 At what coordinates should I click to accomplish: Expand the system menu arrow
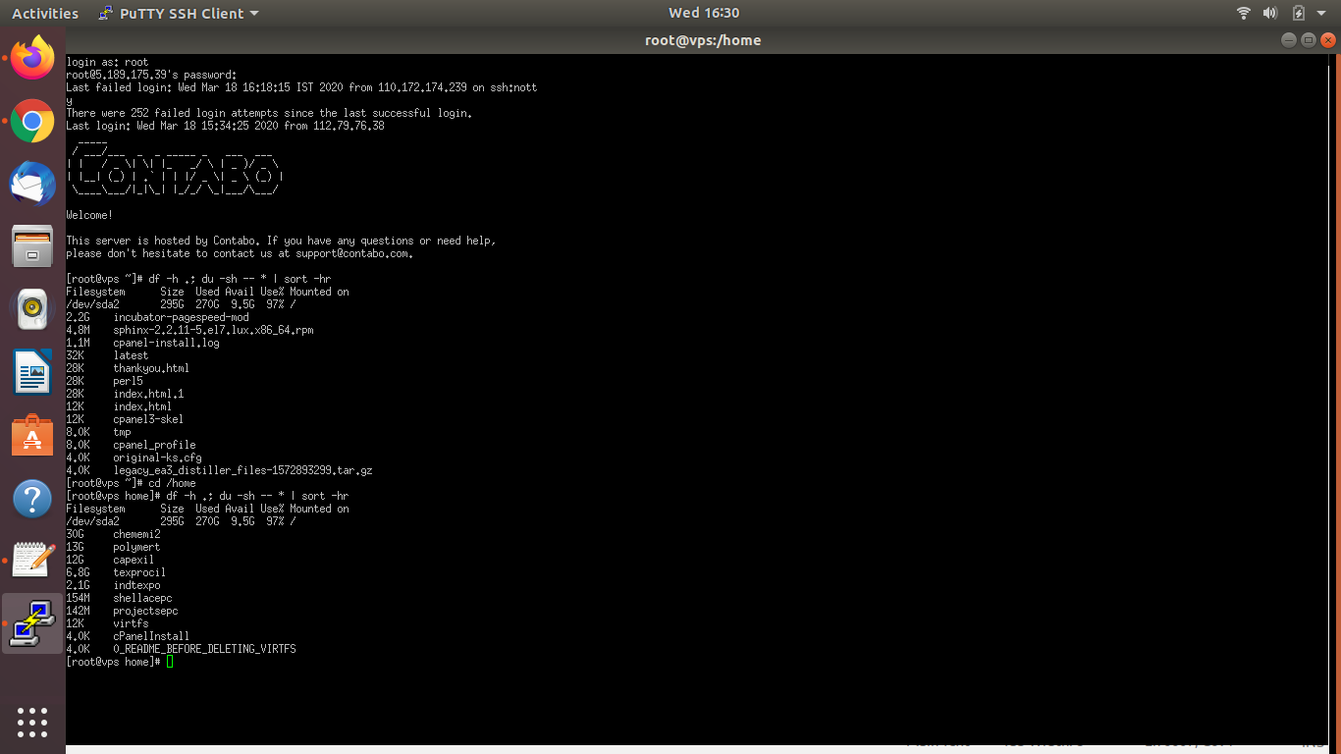[x=1323, y=13]
